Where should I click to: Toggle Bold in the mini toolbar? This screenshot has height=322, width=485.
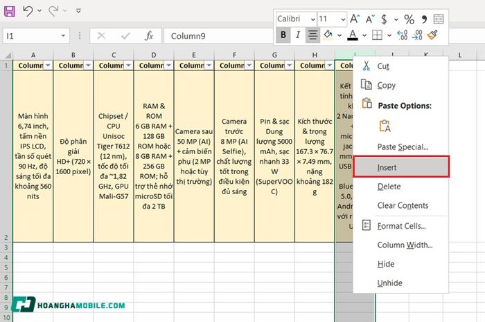pos(283,35)
